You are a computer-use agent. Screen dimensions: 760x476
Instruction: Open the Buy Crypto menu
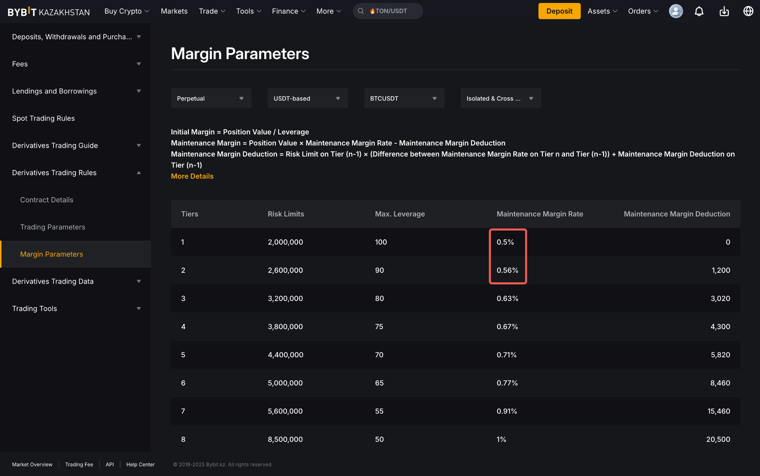tap(127, 11)
